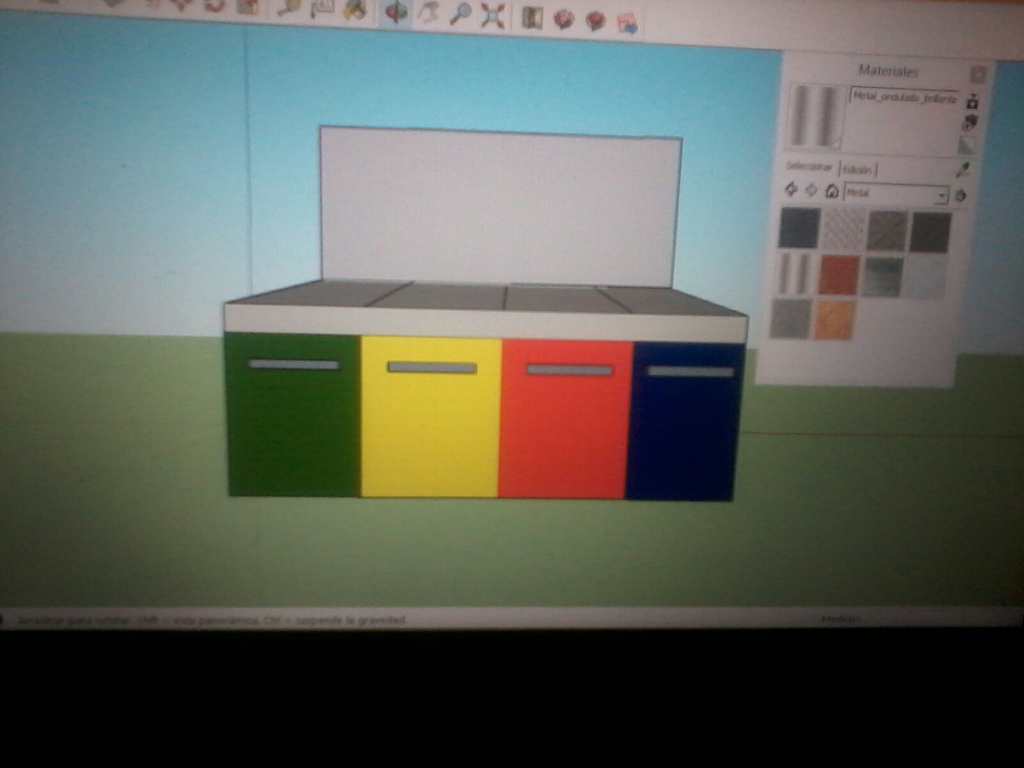Click the handle on the yellow door

coord(433,368)
